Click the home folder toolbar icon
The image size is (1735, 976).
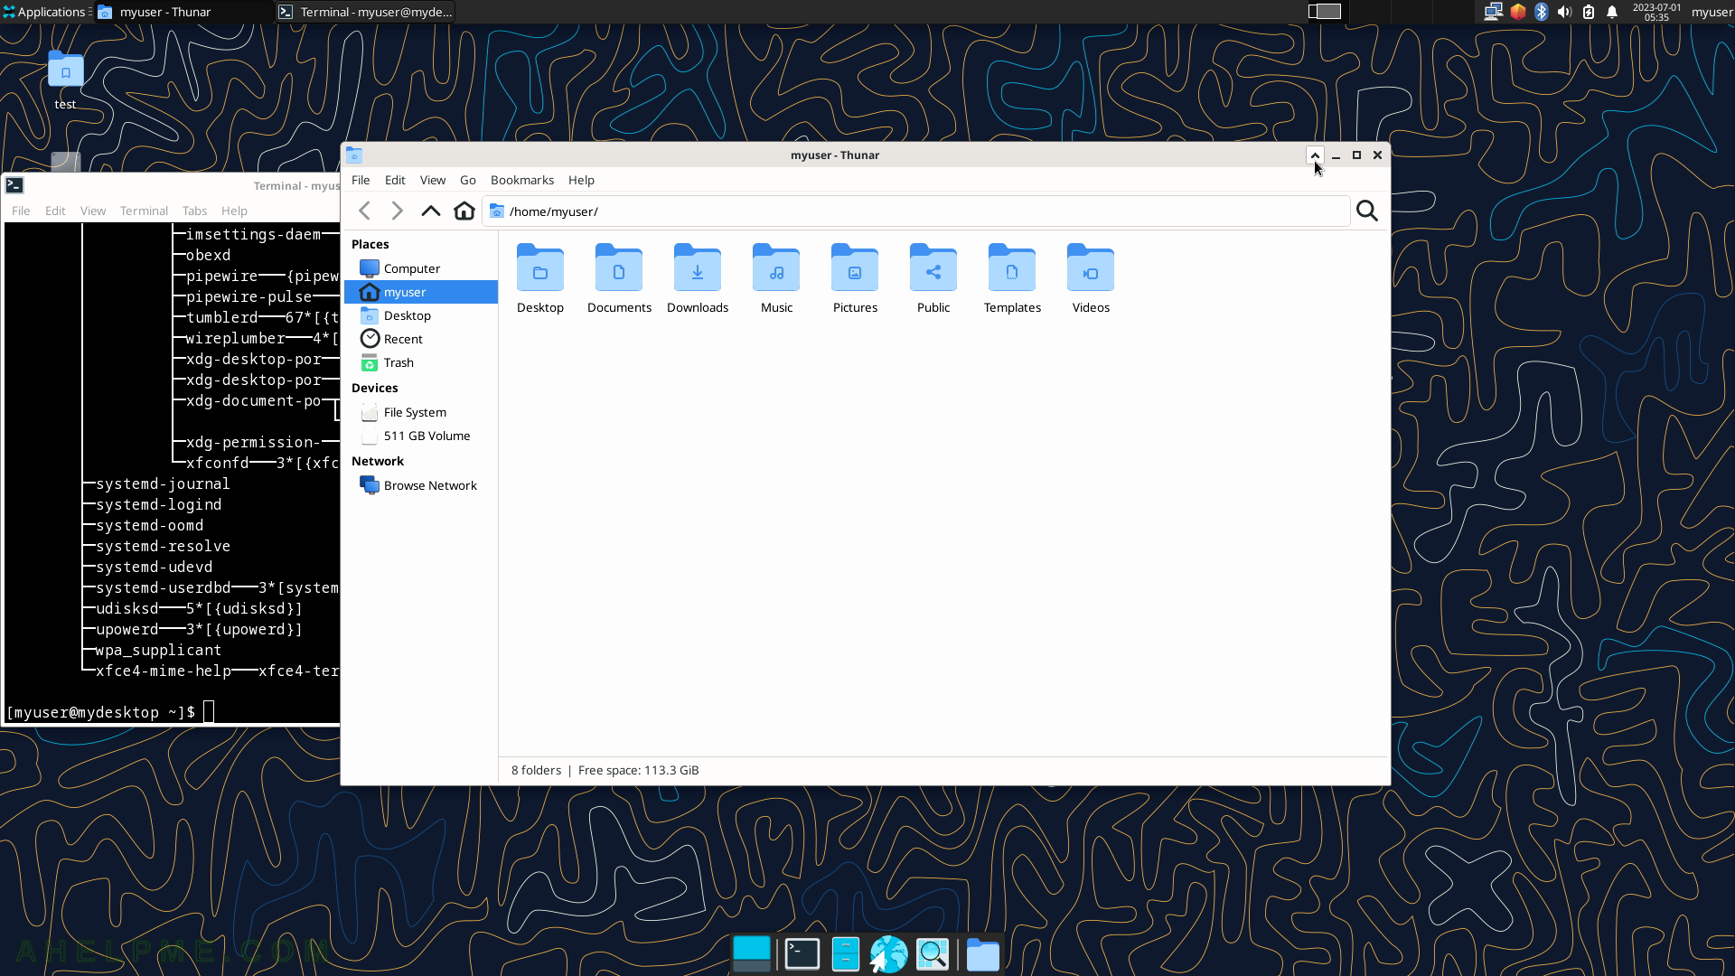coord(464,211)
